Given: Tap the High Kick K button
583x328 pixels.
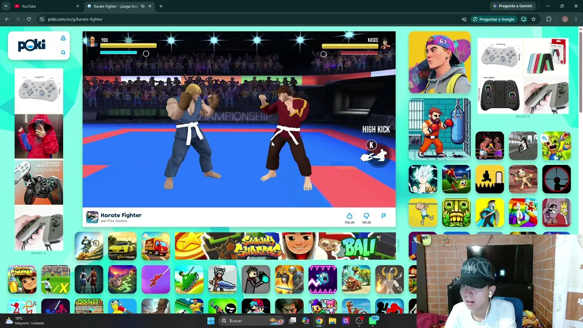Looking at the screenshot, I should [372, 145].
